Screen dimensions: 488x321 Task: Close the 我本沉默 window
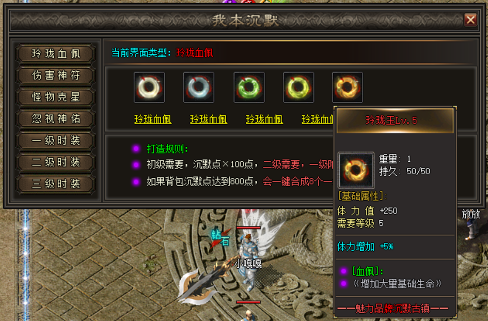pyautogui.click(x=470, y=20)
